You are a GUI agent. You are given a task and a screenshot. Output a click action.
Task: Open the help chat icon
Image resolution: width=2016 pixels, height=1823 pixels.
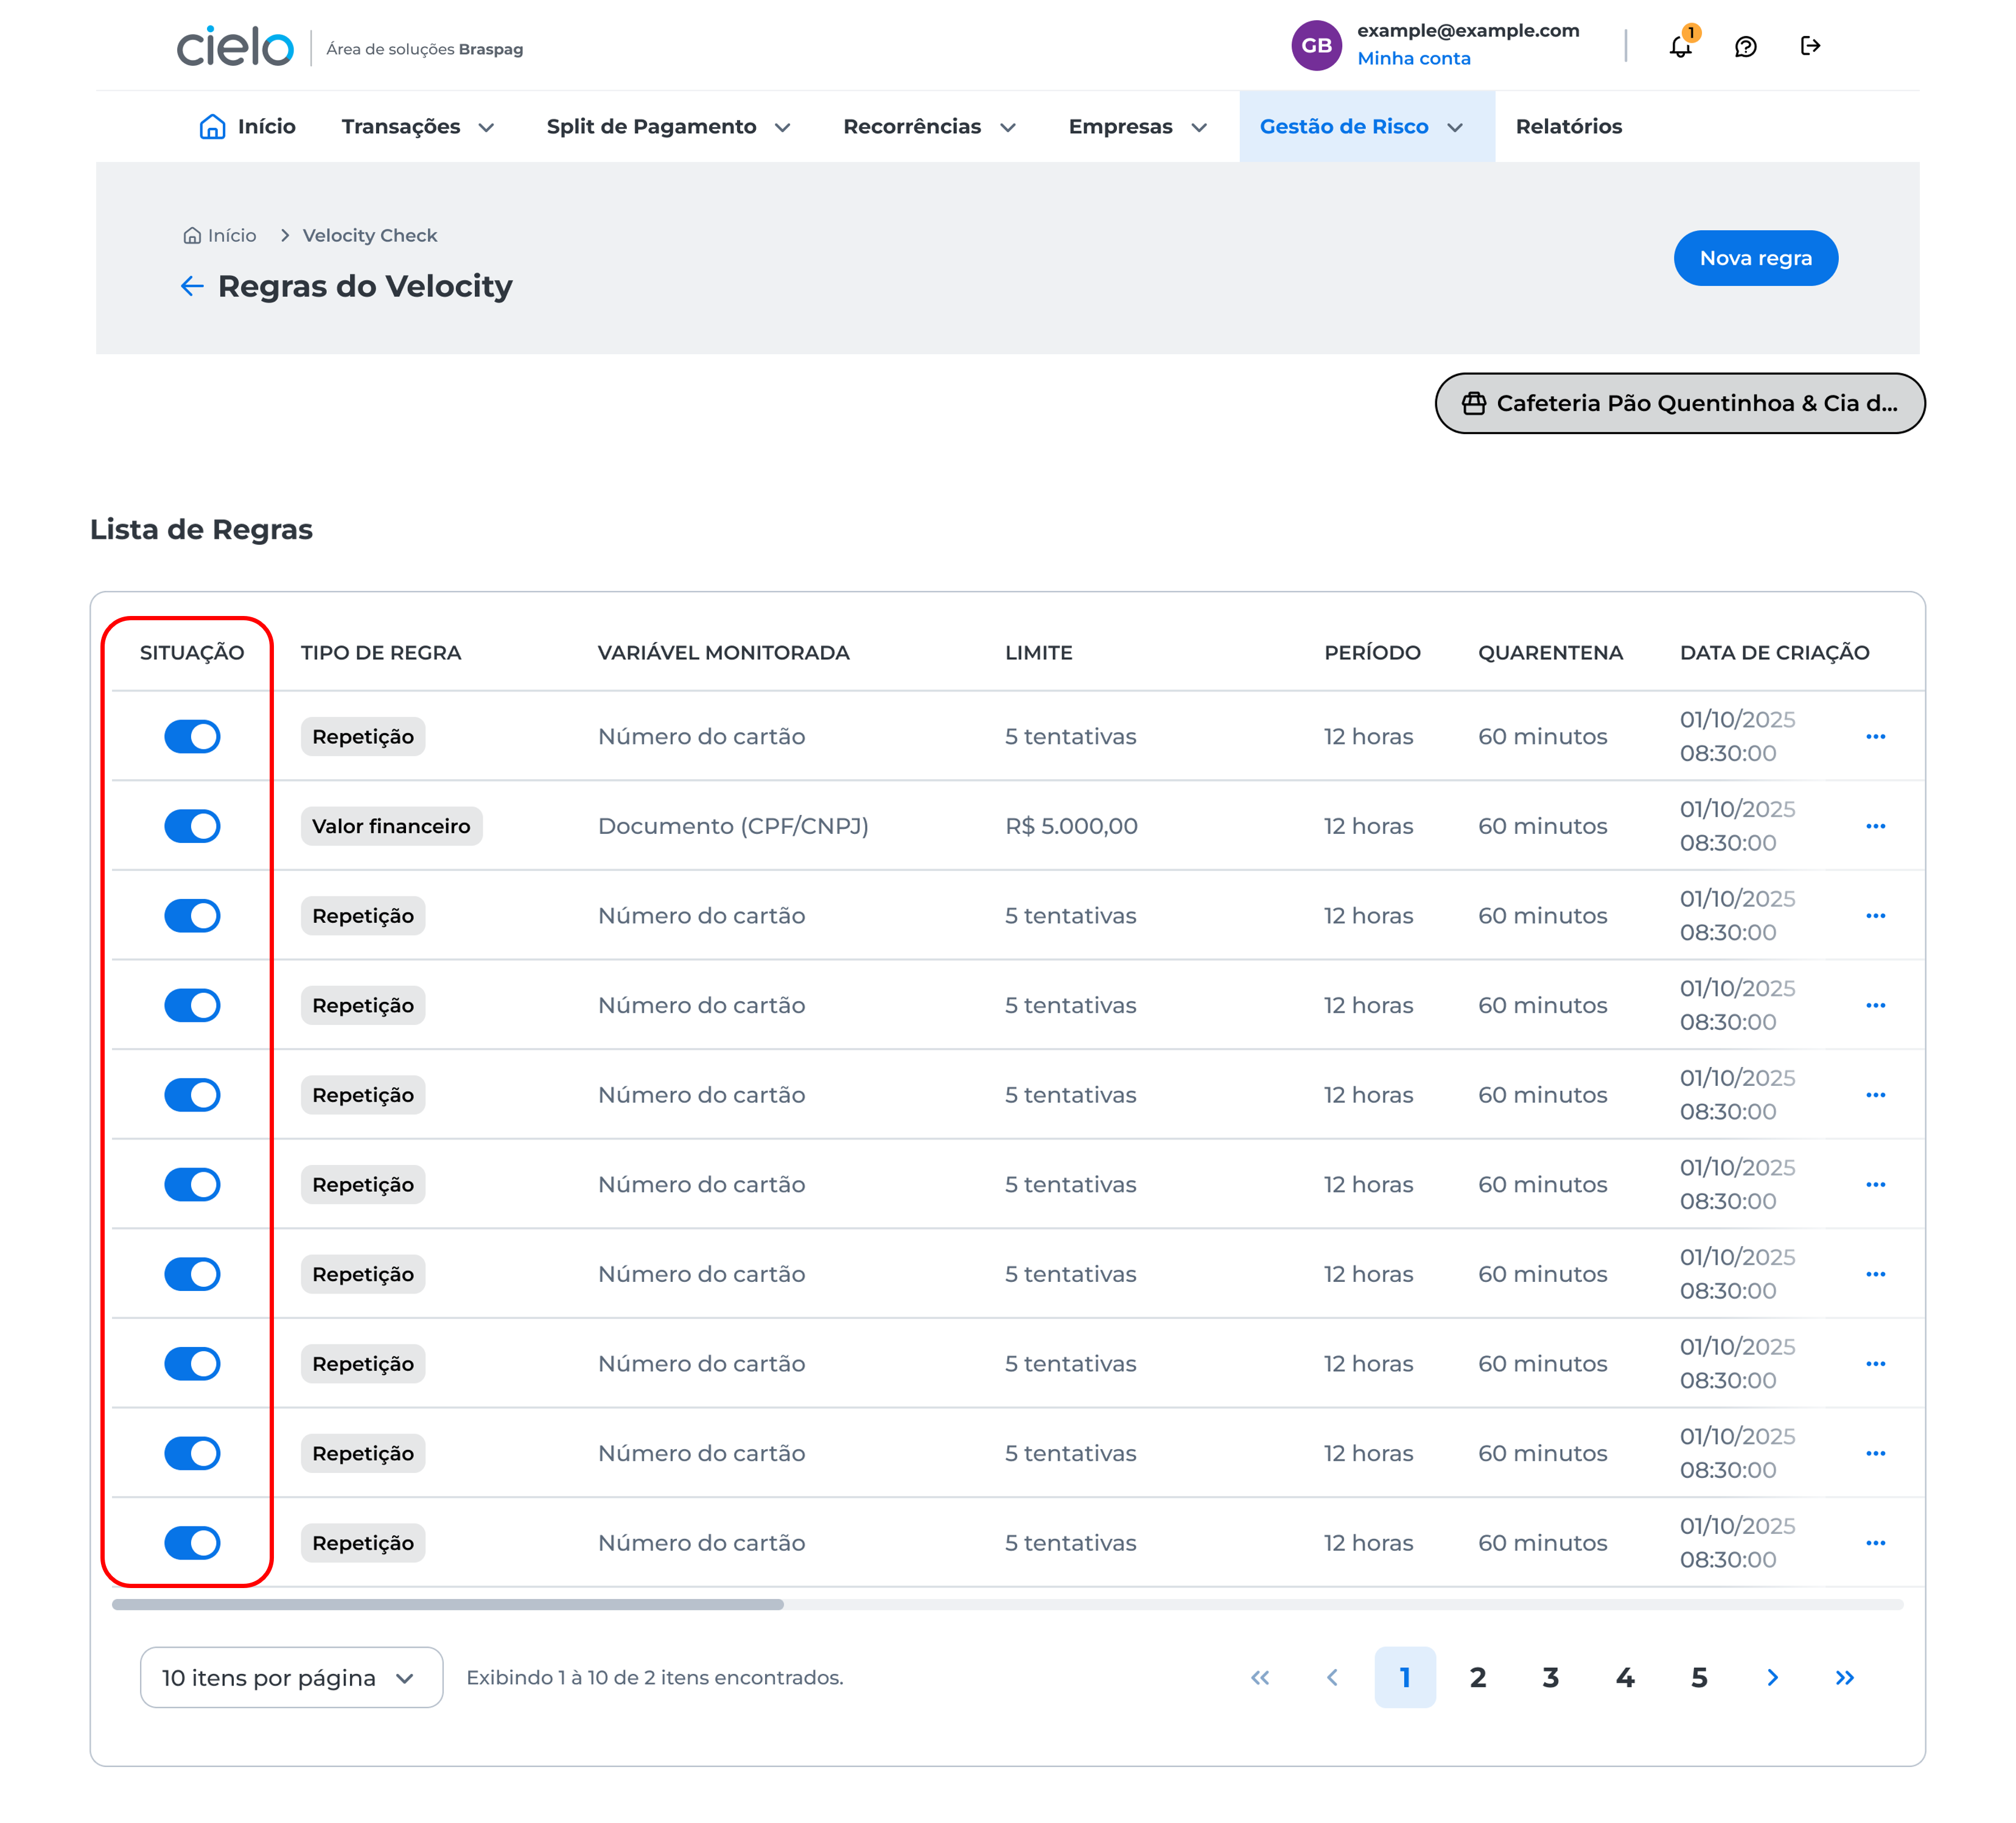1745,47
